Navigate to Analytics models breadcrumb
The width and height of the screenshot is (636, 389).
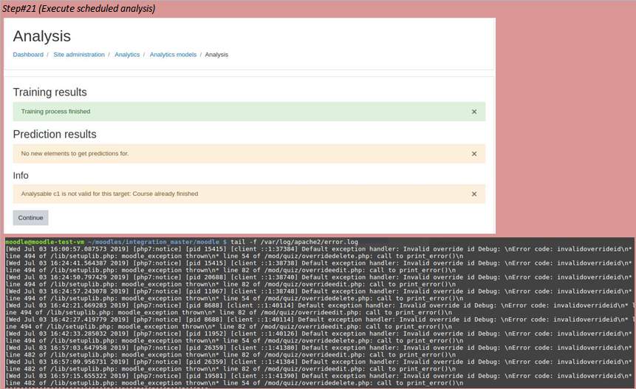click(x=173, y=55)
